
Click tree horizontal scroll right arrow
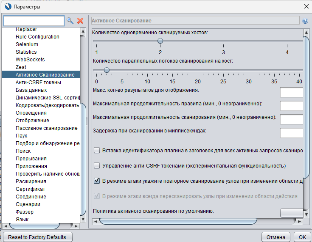point(76,226)
